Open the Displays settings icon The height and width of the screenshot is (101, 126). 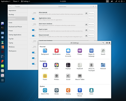[68, 65]
